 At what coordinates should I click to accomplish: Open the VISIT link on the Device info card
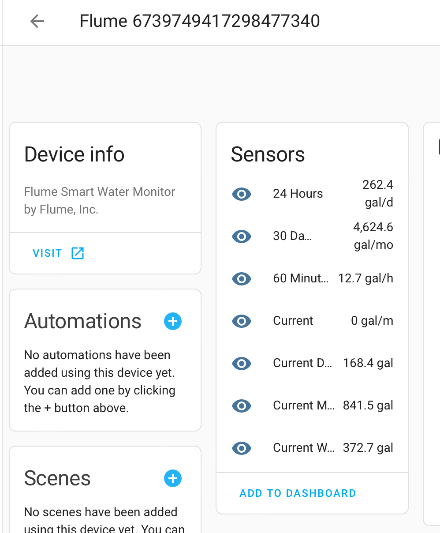(x=47, y=253)
